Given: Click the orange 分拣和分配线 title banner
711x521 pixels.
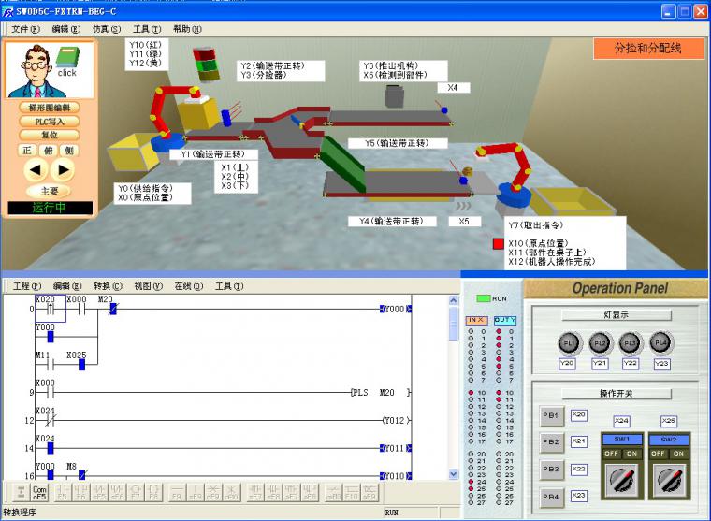Looking at the screenshot, I should pos(647,49).
